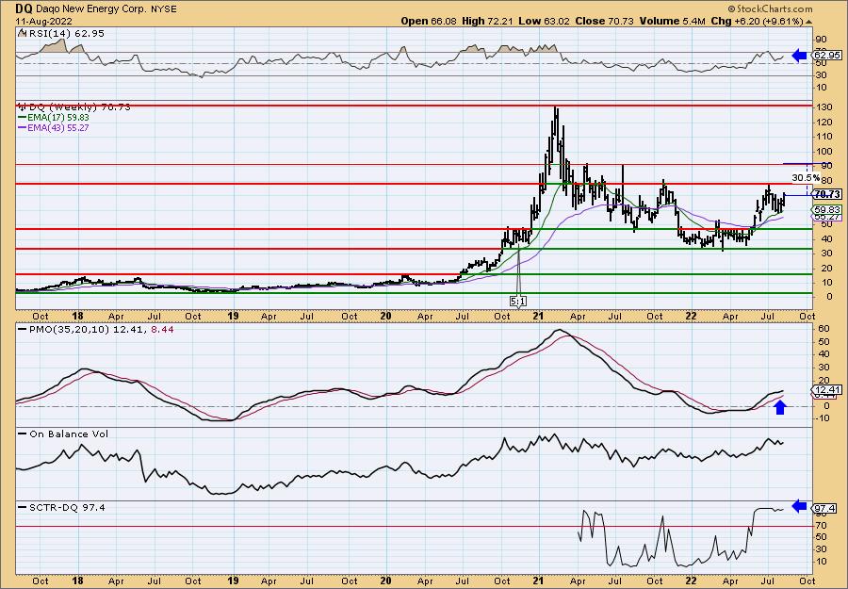Click the DQ ticker symbol in header
The width and height of the screenshot is (848, 589).
[24, 8]
